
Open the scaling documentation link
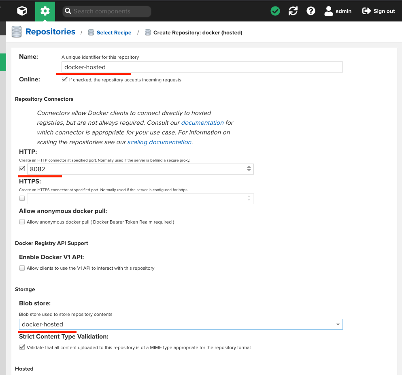click(x=159, y=142)
